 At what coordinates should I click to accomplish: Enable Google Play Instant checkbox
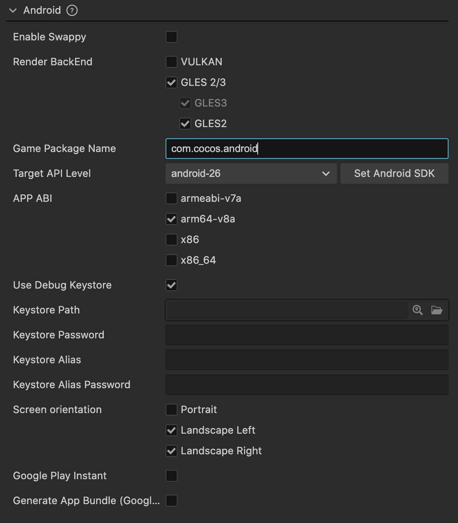[x=172, y=476]
